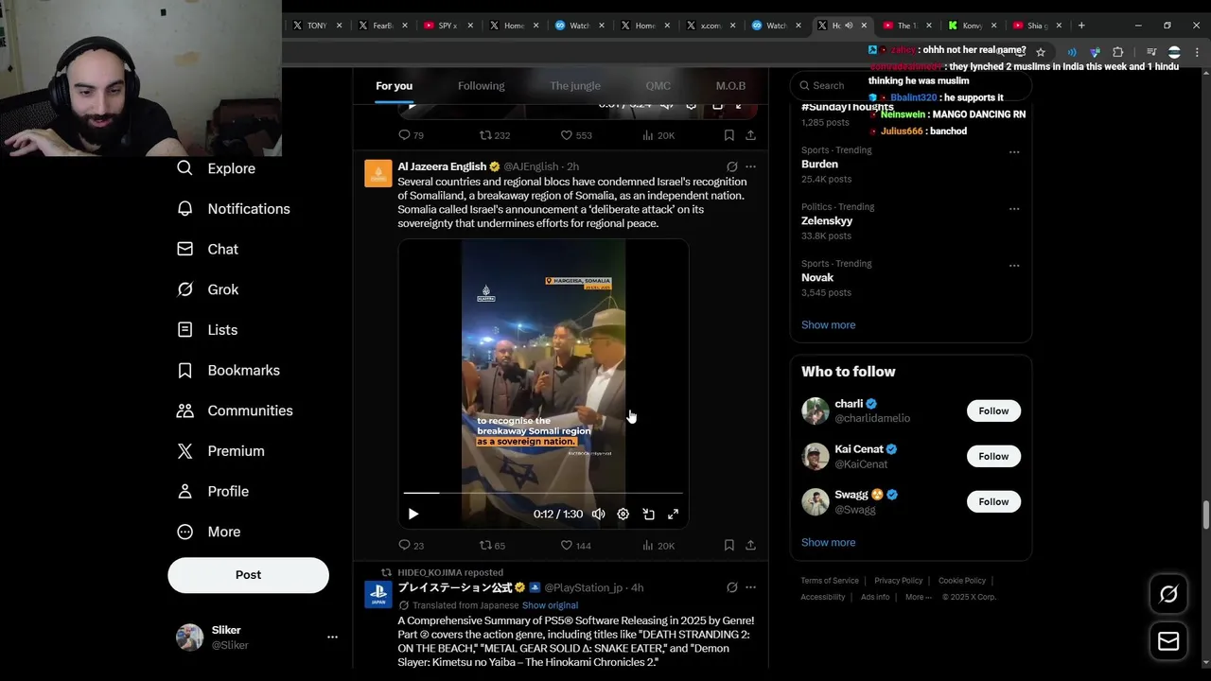The image size is (1211, 681).
Task: Follow charli account
Action: point(993,410)
